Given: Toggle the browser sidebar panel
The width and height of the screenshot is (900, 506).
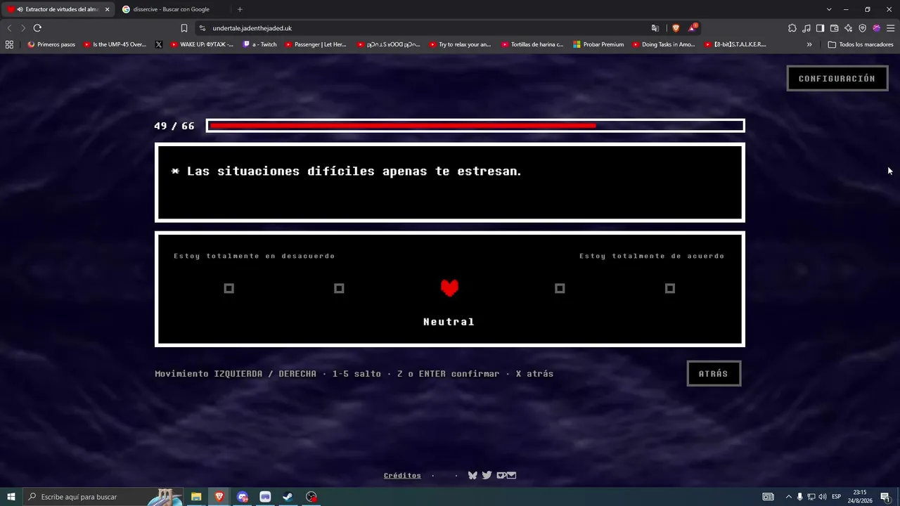Looking at the screenshot, I should [820, 28].
